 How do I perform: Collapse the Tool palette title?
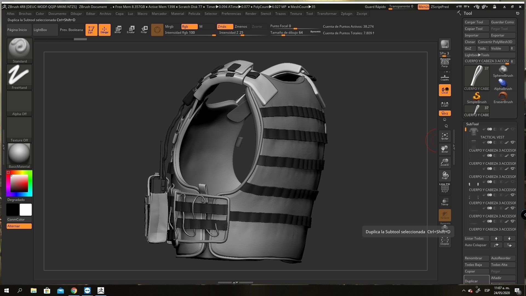tap(468, 13)
